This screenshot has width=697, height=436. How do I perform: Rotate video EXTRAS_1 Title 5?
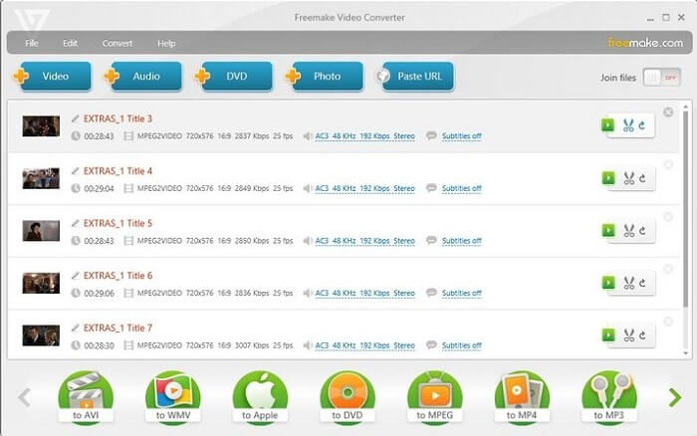tap(642, 230)
